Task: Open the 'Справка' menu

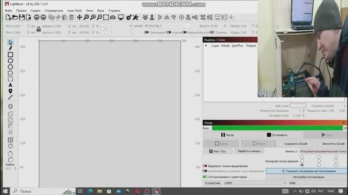Action: 114,11
